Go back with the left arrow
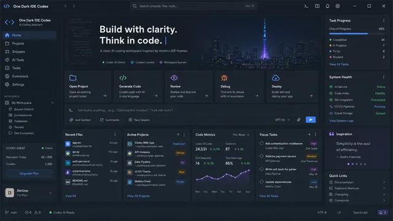Screen dimensions: 393x221 66,6
